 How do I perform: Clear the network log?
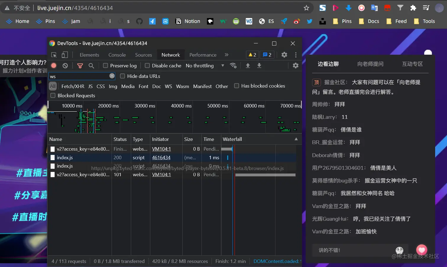[x=65, y=66]
